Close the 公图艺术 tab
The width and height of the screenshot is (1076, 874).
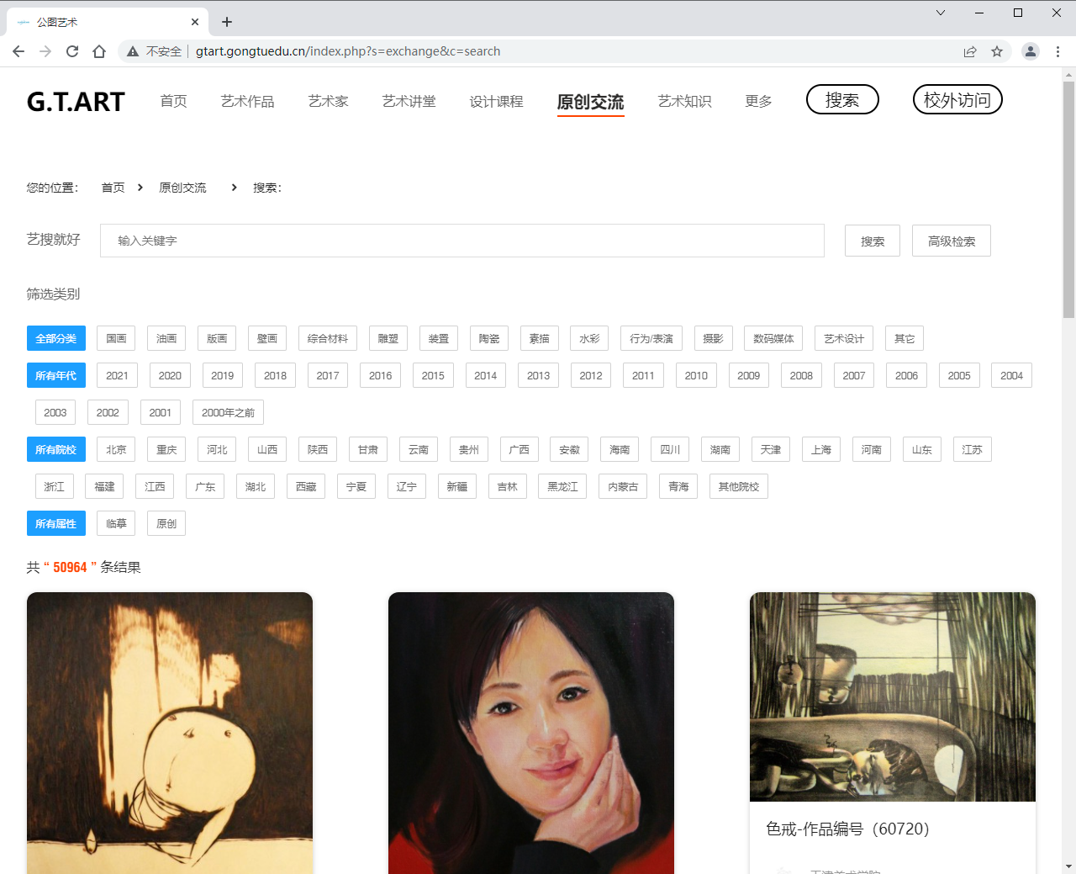coord(195,22)
